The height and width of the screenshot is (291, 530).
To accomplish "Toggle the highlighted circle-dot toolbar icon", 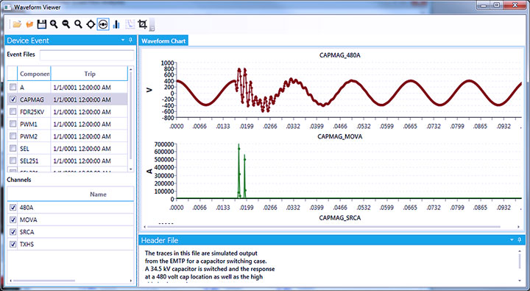I will tap(103, 24).
